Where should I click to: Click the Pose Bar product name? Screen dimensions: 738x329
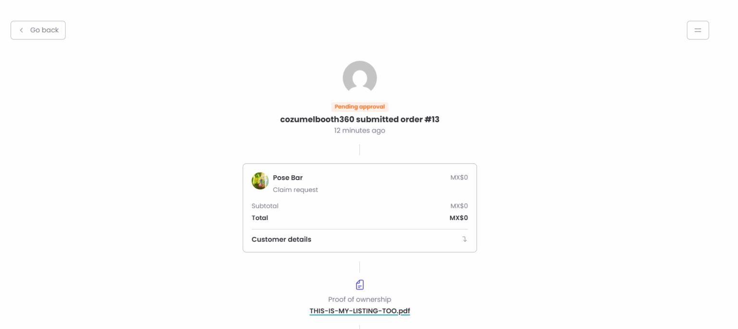click(x=288, y=178)
